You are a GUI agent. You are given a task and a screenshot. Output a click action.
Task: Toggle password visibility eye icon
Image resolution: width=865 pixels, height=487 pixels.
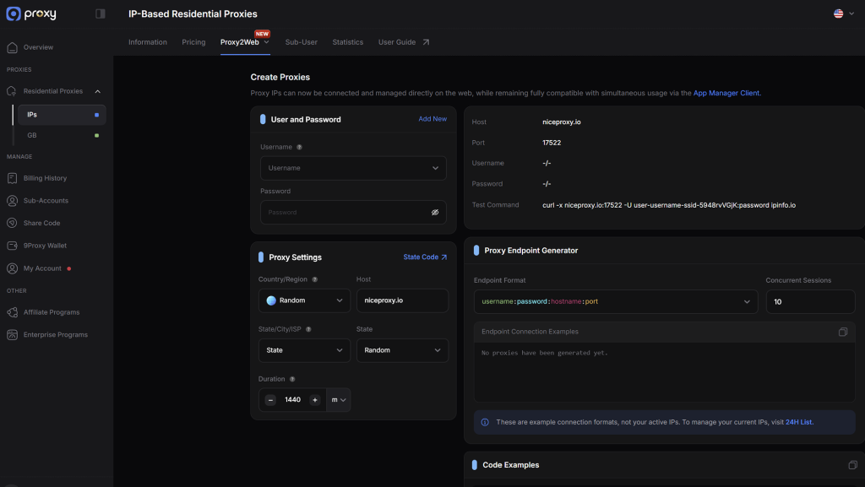pos(435,213)
